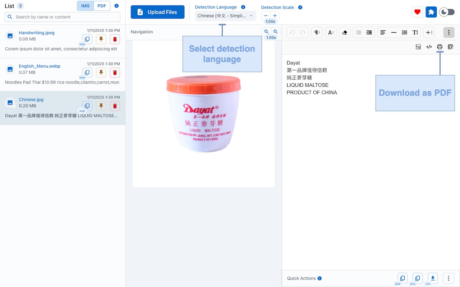This screenshot has width=460, height=287.
Task: Open the editor toolbar overflow menu
Action: tap(449, 32)
